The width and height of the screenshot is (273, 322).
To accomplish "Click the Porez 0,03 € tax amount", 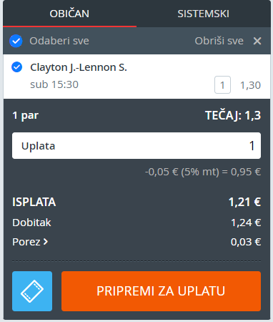I will click(246, 242).
